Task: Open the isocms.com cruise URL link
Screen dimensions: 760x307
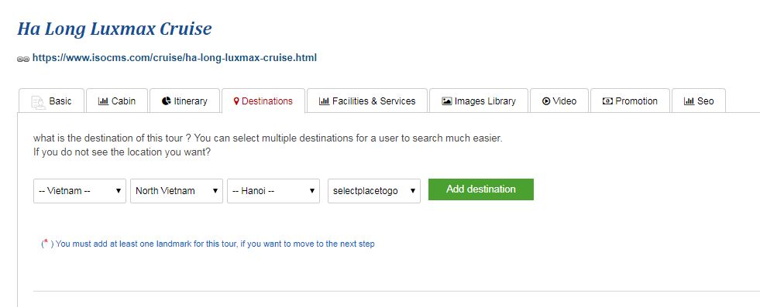Action: pos(174,58)
